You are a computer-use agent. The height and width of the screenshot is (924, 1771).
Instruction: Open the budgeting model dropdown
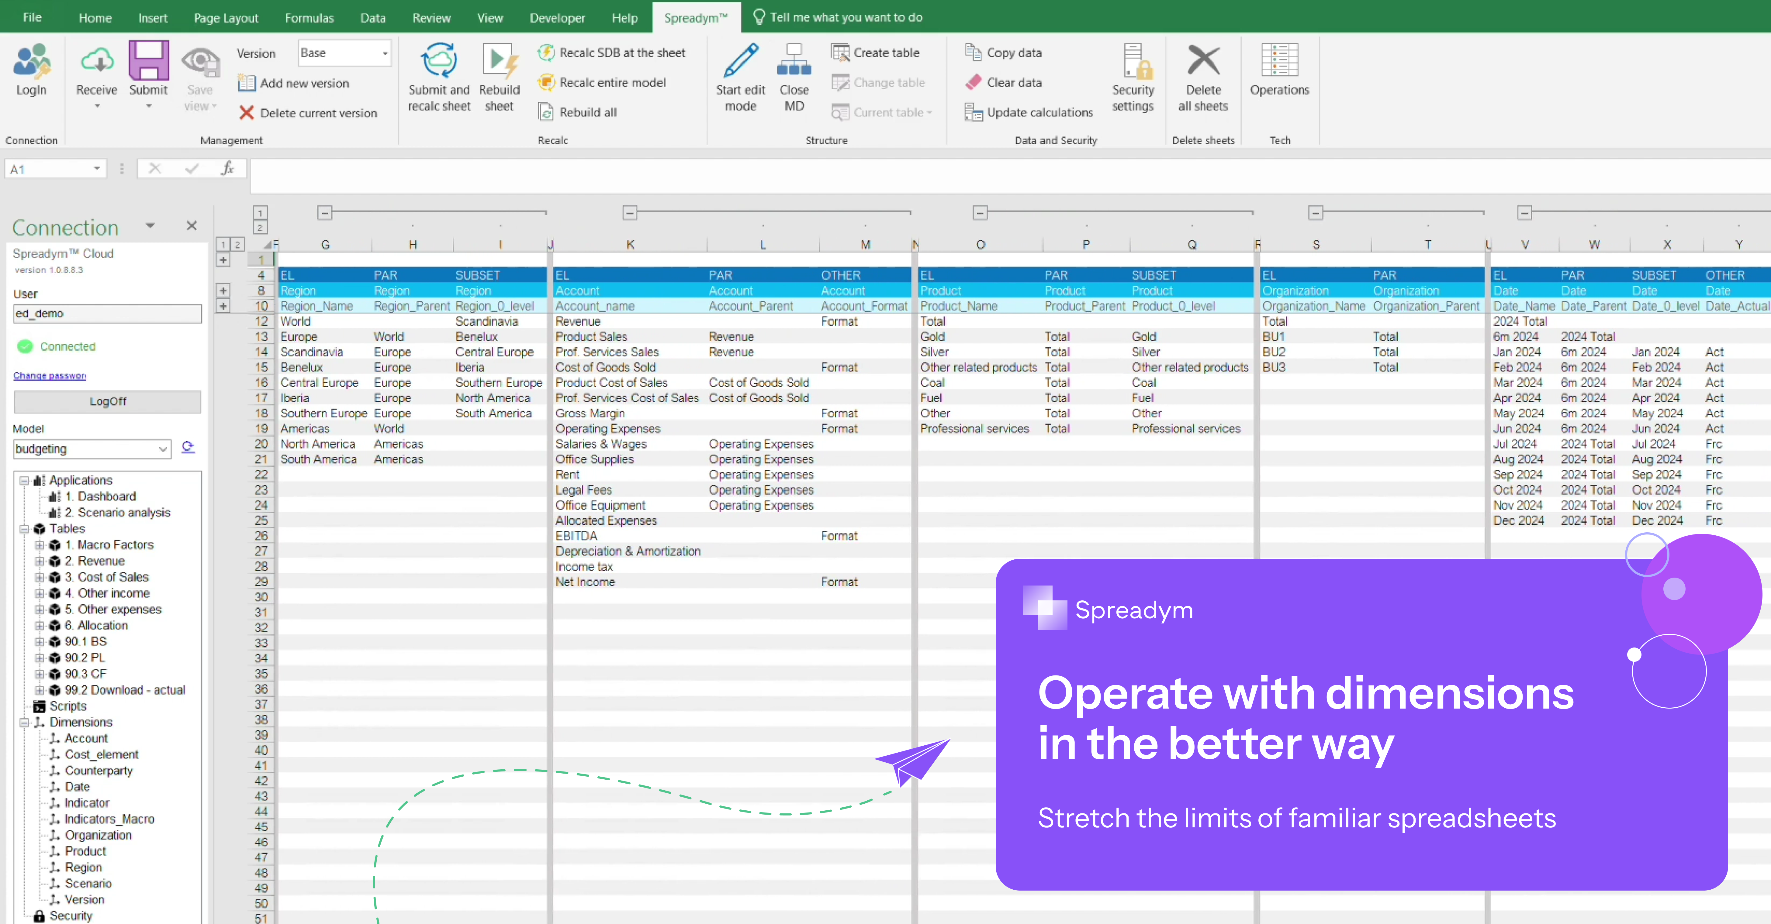(92, 448)
